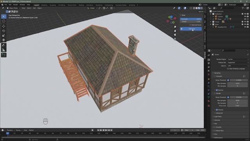This screenshot has width=250, height=141.
Task: Toggle Selected Faces checkbox
Action: (x=190, y=25)
